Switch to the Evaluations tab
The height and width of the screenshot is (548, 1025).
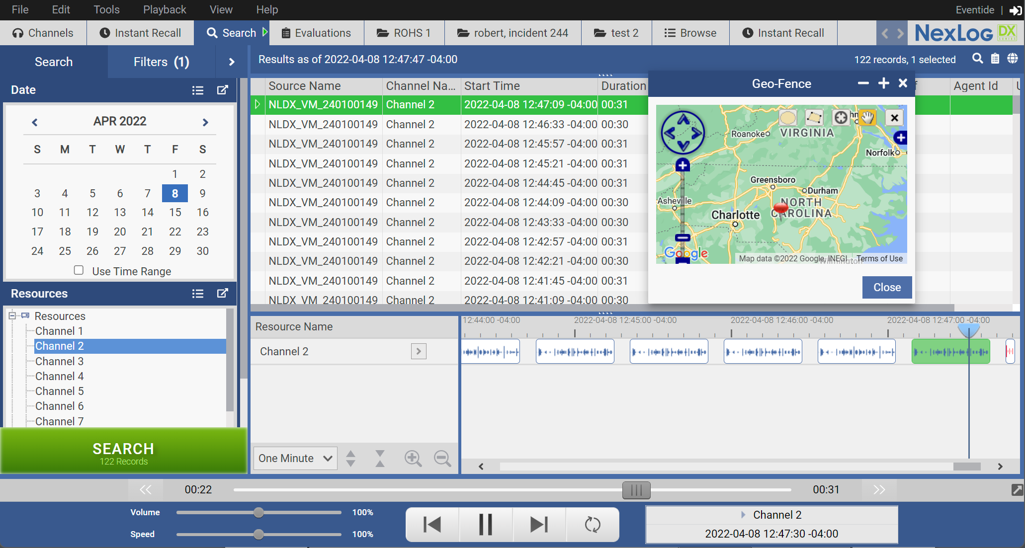316,33
